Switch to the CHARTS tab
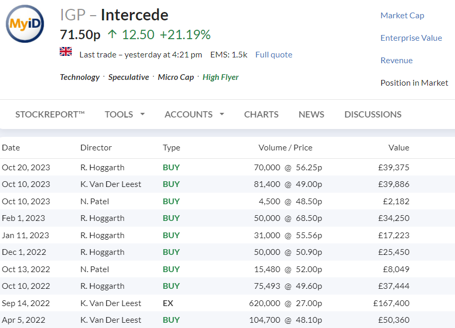 (x=261, y=114)
